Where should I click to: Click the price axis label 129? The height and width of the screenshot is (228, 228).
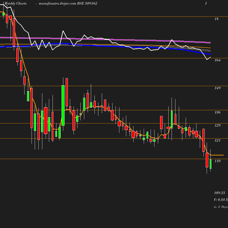pyautogui.click(x=218, y=125)
